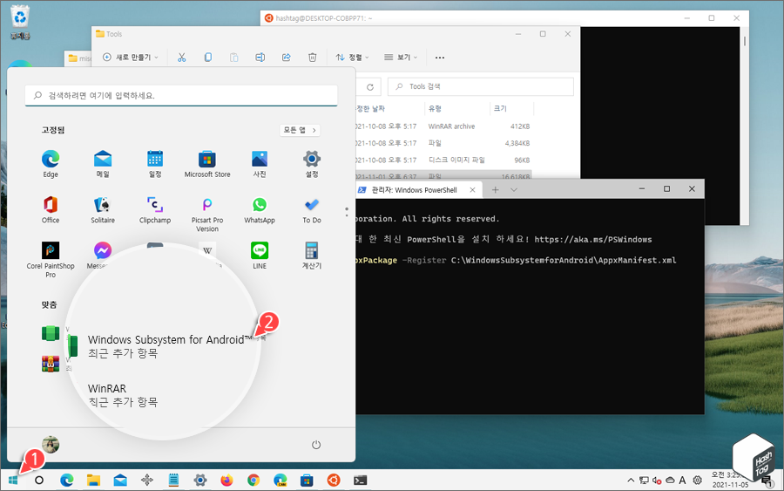Click the Tools search (Tools 검색) field
The height and width of the screenshot is (491, 784).
pyautogui.click(x=481, y=86)
